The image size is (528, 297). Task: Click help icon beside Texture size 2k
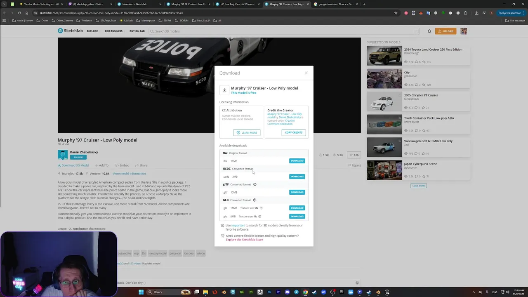261,208
